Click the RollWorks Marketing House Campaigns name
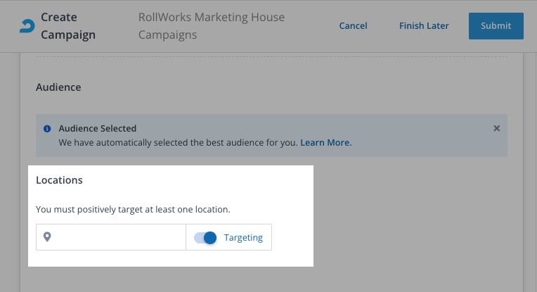The width and height of the screenshot is (537, 292). (212, 26)
